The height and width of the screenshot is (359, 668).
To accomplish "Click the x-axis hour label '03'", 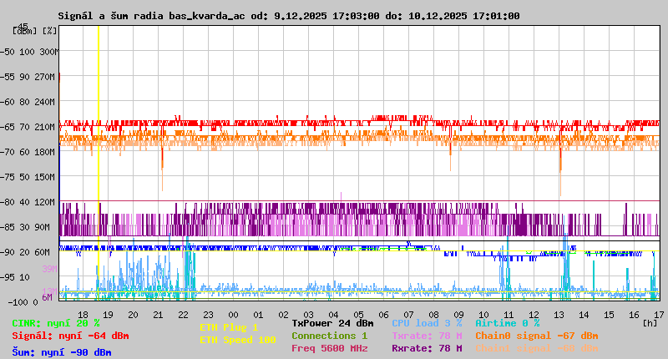I will point(308,315).
